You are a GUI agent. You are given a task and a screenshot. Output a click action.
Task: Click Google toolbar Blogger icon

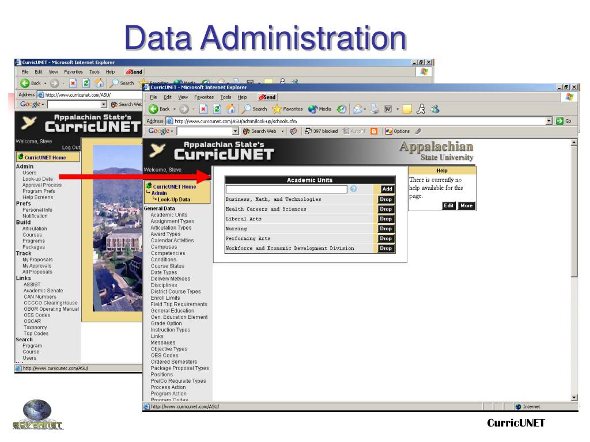(x=373, y=131)
